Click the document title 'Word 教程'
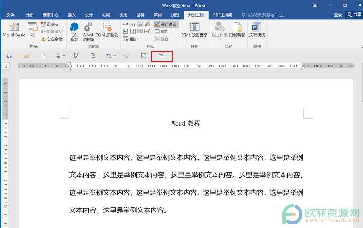Screen dimensions: 363x228 click(186, 124)
